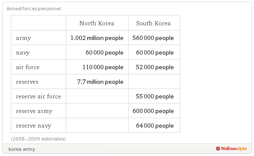The width and height of the screenshot is (254, 156).
Task: Click the 'korea army' query text
Action: point(22,149)
